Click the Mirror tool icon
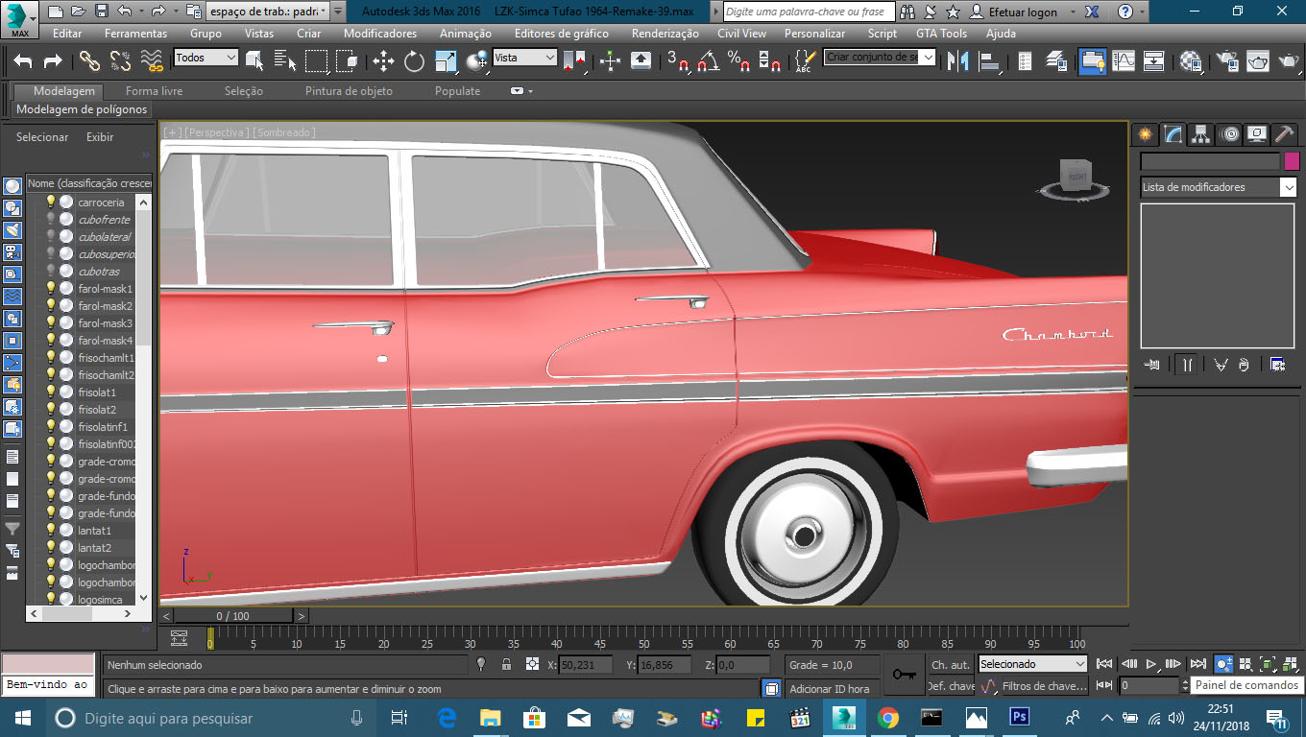This screenshot has width=1306, height=737. (x=957, y=61)
